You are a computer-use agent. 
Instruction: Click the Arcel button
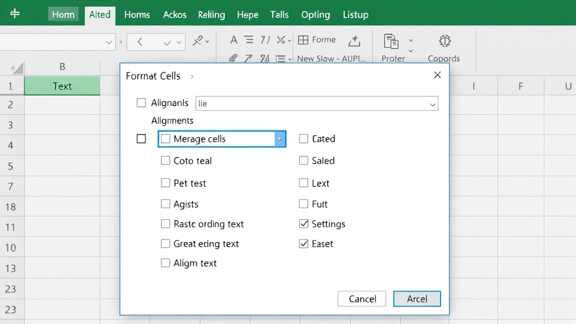point(417,299)
